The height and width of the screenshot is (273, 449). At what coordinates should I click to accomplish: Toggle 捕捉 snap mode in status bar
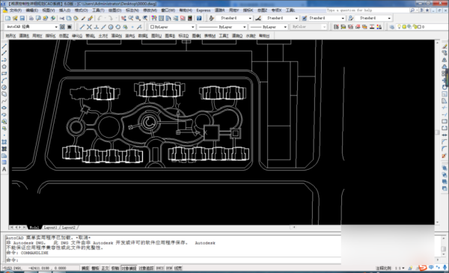[85, 268]
